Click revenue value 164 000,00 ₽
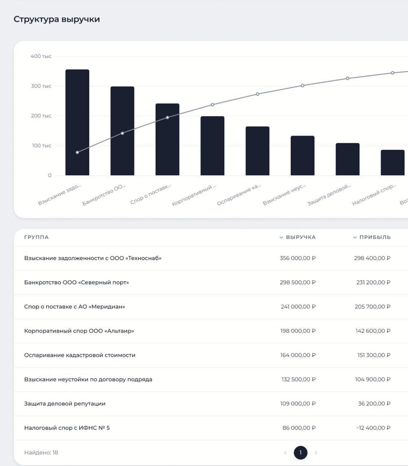Viewport: 408px width, 466px height. tap(298, 355)
